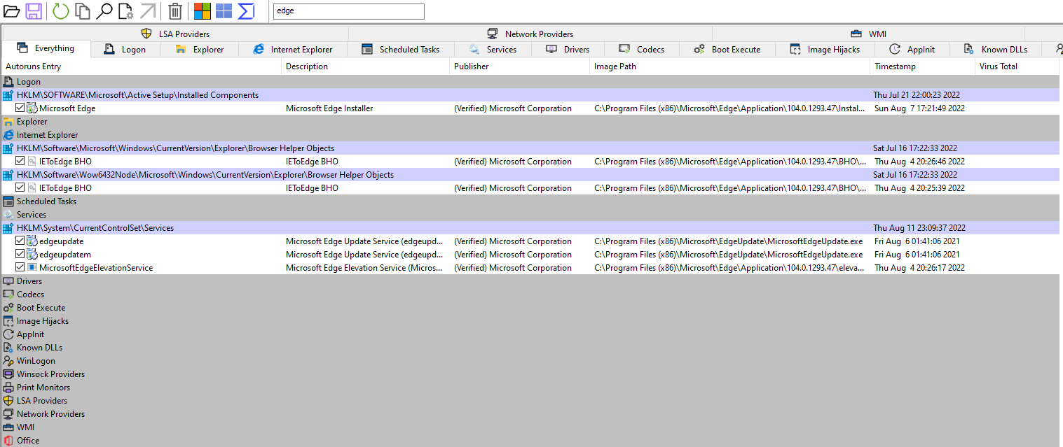Select the HKLM\System\CurrentControlSet\Services registry row

(530, 228)
